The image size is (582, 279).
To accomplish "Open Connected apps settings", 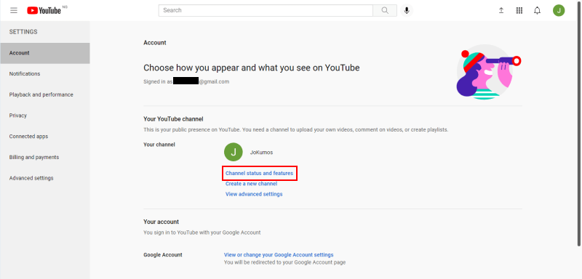I will tap(45, 137).
